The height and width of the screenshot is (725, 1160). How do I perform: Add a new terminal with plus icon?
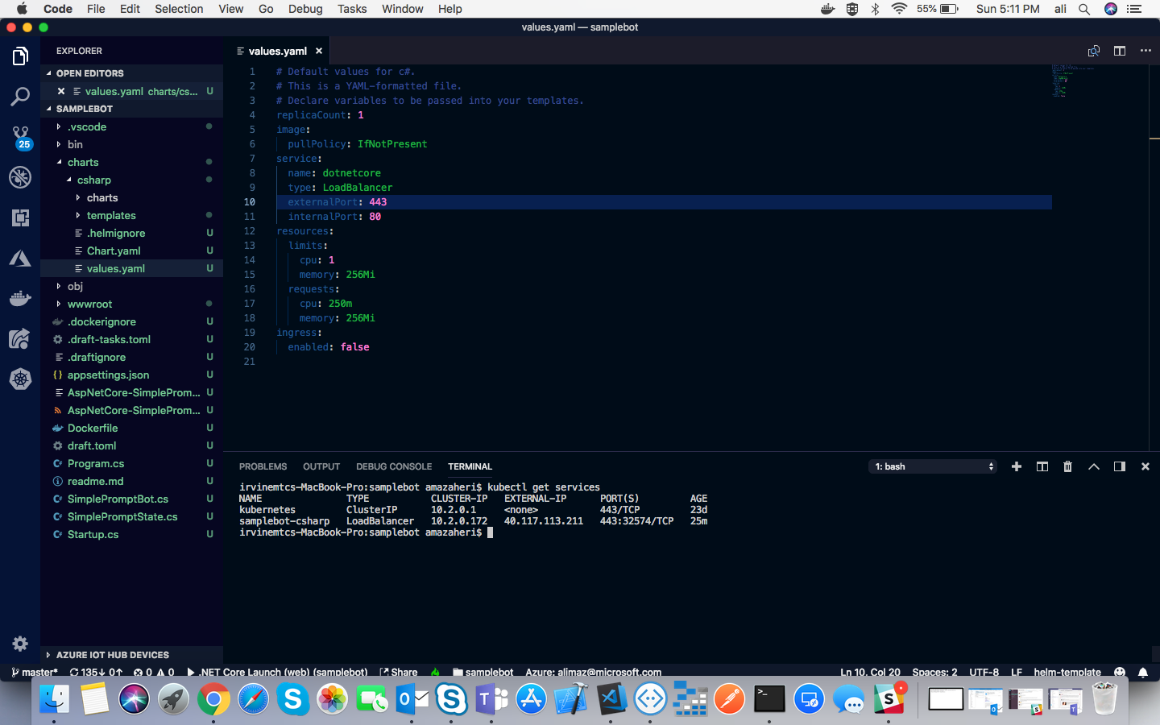(x=1017, y=466)
